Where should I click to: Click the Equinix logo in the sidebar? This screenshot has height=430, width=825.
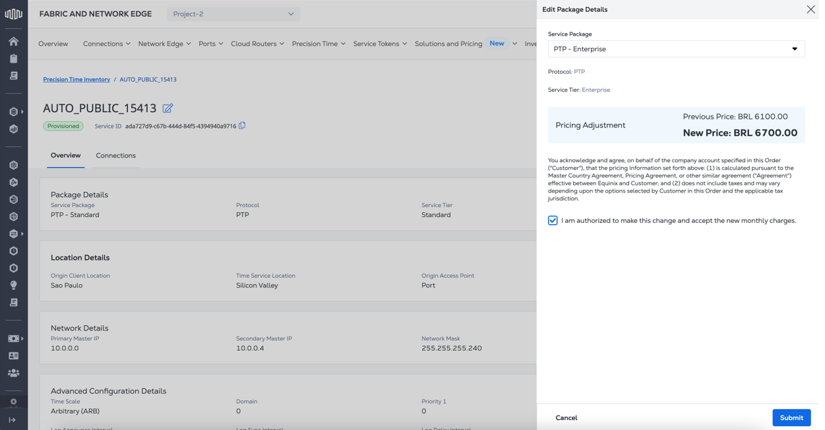tap(13, 13)
